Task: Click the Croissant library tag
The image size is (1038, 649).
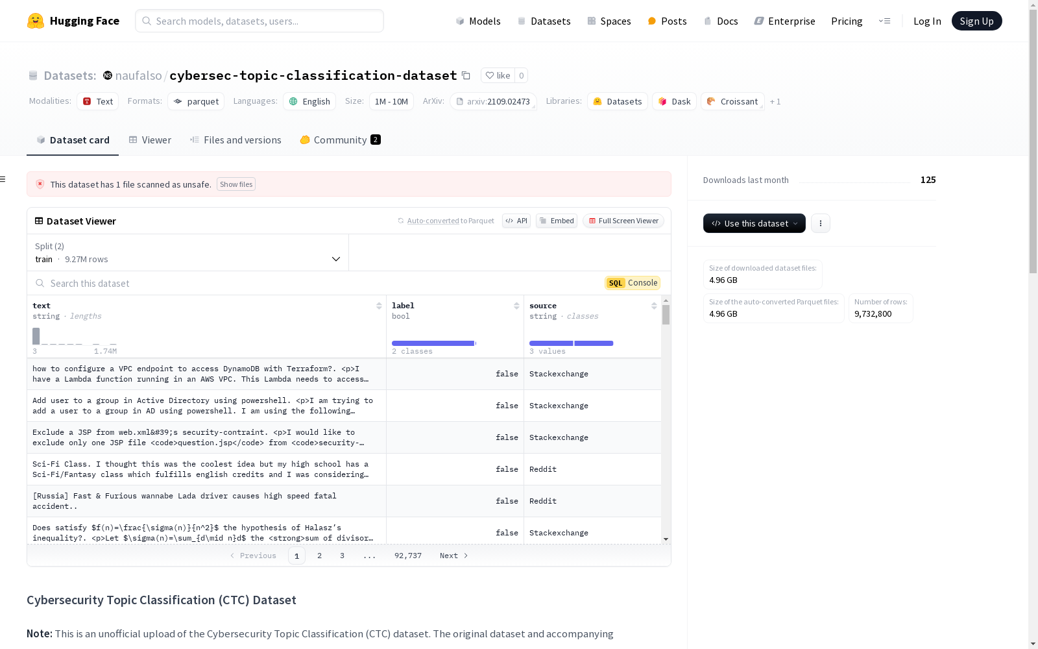Action: (x=732, y=101)
